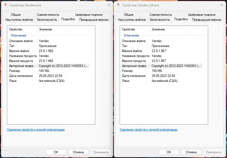Open the Общие tab in Yandex.exe window

tap(16, 15)
